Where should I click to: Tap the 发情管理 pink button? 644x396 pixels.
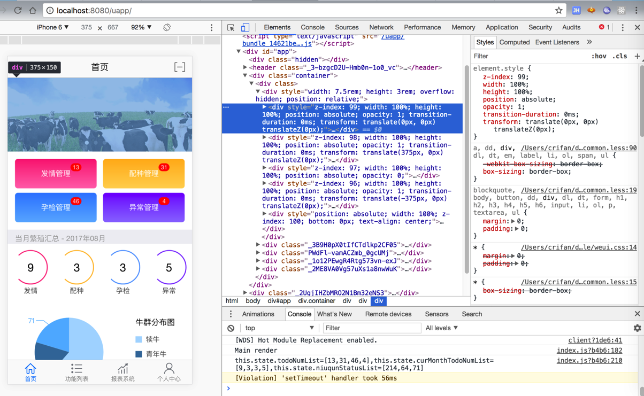click(56, 174)
